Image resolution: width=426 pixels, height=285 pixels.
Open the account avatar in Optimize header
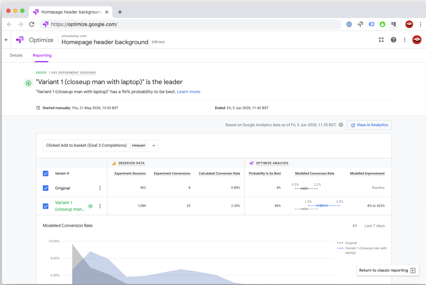click(417, 40)
